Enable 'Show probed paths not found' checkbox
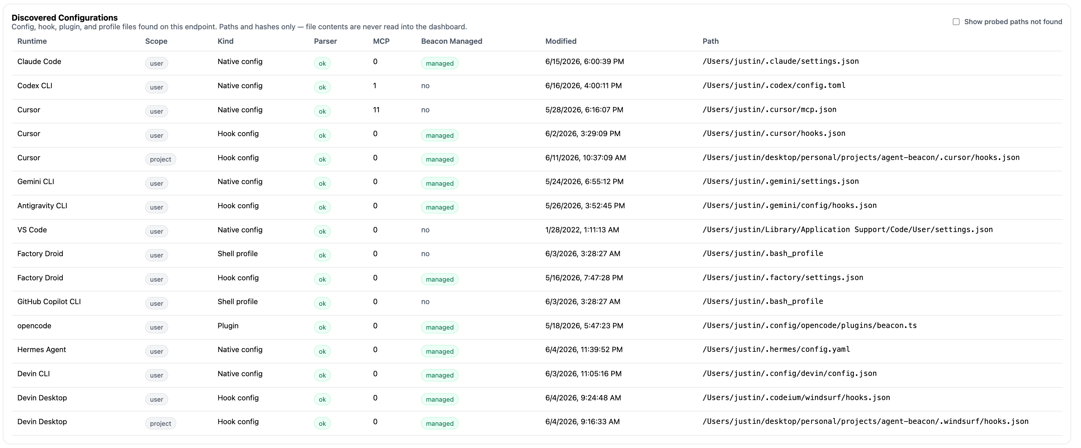Screen dimensions: 1081x448 click(956, 22)
